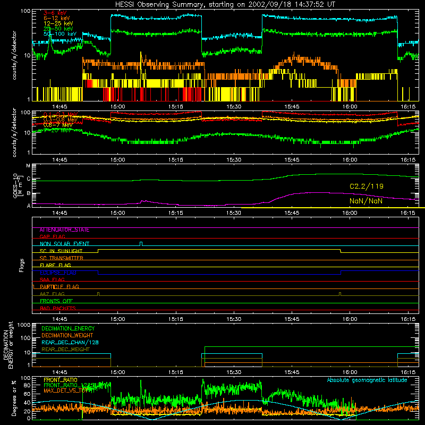Click the SC_IN_SUNLIGHT rising step near 14:55
The width and height of the screenshot is (425, 425).
98,251
